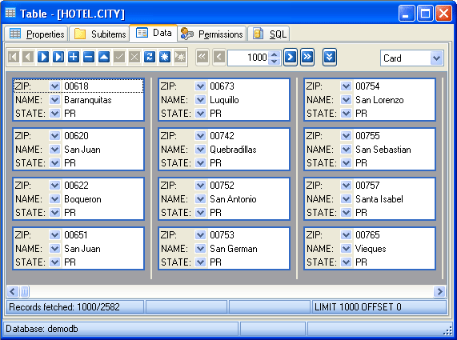Click the edit record up-triangle icon

[104, 57]
